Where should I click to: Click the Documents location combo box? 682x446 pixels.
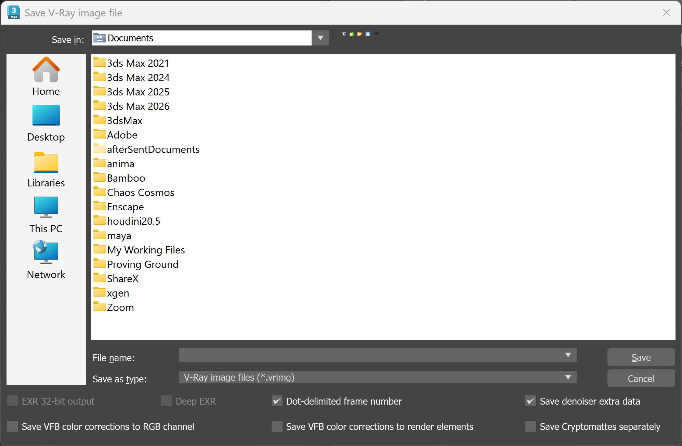[x=210, y=38]
